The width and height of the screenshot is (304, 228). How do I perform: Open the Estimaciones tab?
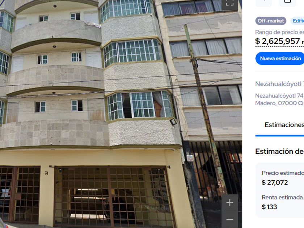pos(284,125)
